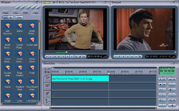Viewport: 179px width, 111px height.
Task: Click the save project icon in timeline
Action: coord(46,72)
